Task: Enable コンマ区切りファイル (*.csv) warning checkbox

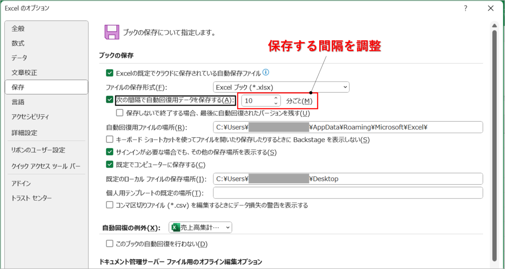Action: [x=109, y=205]
